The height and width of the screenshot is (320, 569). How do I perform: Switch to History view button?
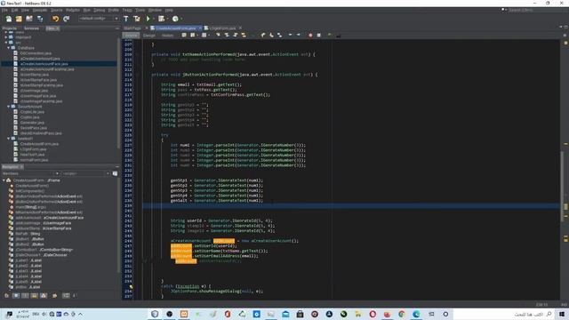(167, 36)
